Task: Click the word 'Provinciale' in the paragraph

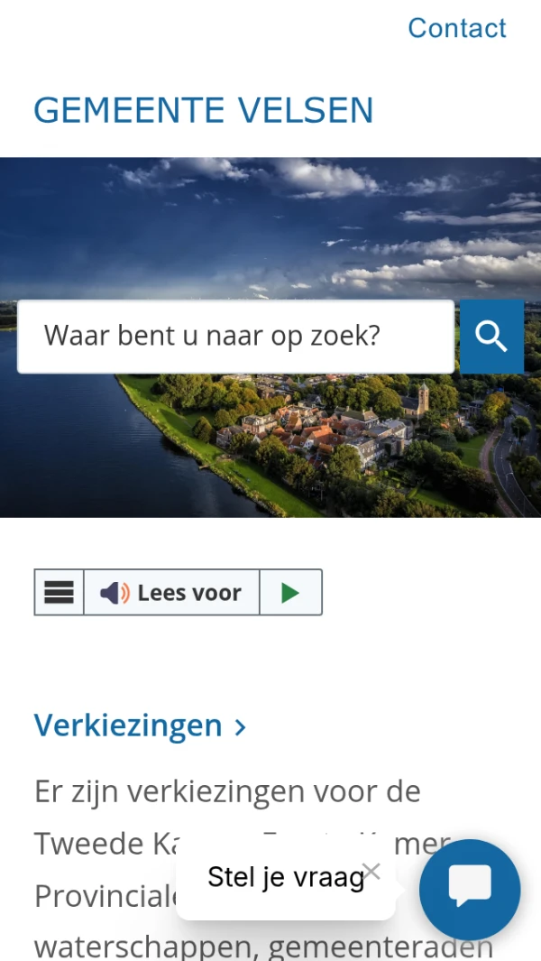Action: point(105,895)
